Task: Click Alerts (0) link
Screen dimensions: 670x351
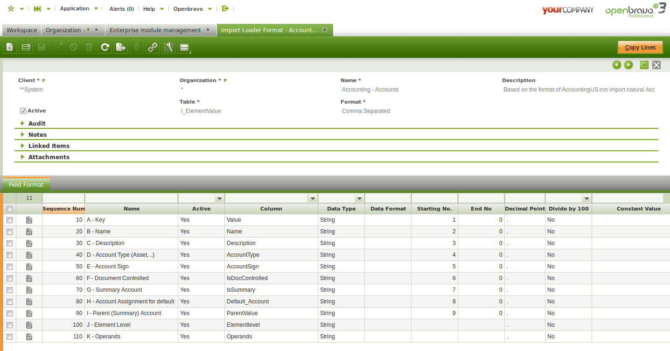Action: 121,9
